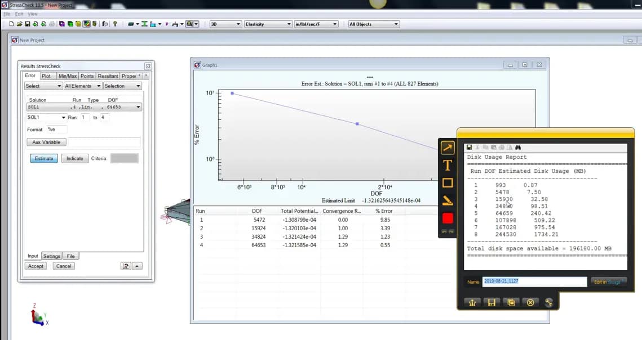Viewport: 642px width, 340px height.
Task: Click the save disk icon in the report toolbar
Action: click(x=469, y=147)
